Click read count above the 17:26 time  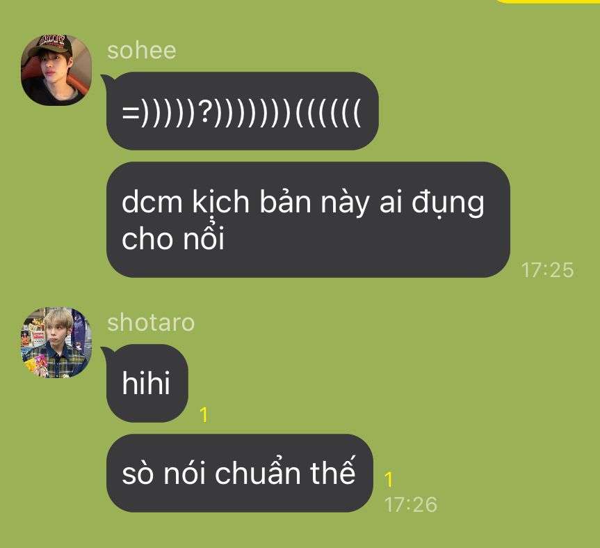389,479
